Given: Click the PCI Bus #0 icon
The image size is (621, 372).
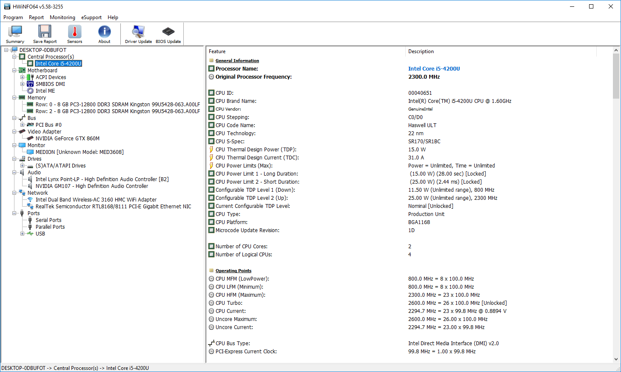Looking at the screenshot, I should pos(30,125).
